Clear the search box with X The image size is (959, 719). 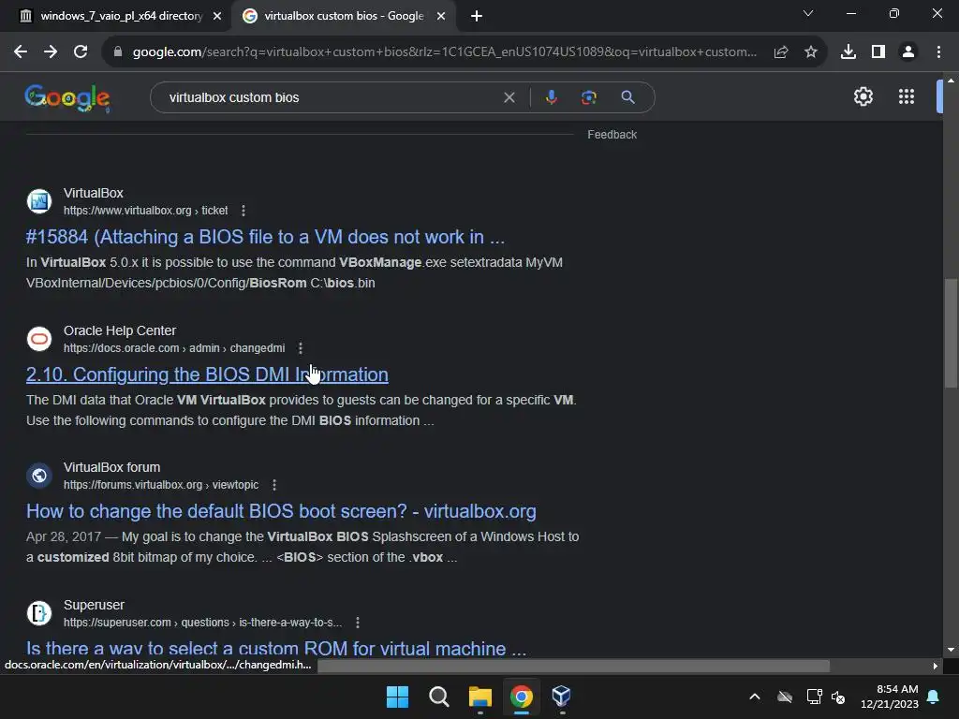pos(509,97)
